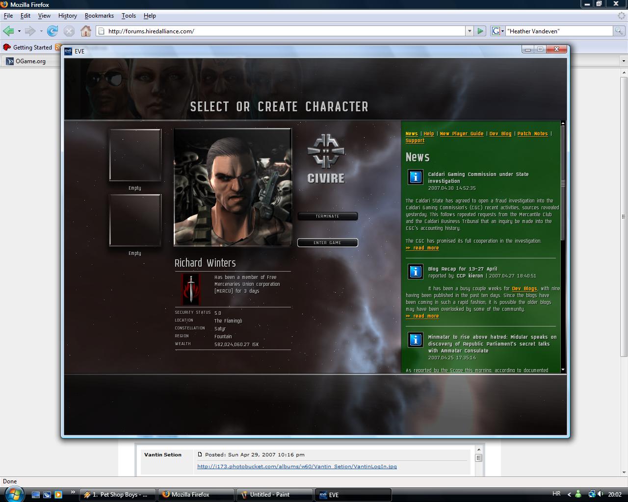
Task: Open the Dev Blog link
Action: [500, 134]
